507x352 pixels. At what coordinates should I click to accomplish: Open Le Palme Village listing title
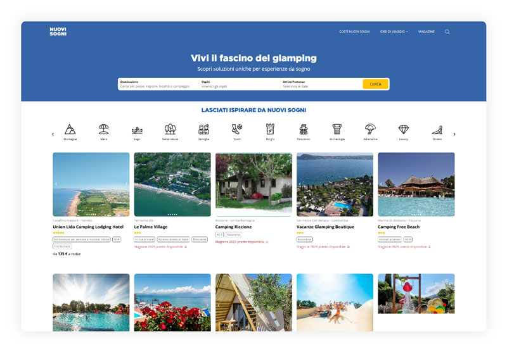151,227
